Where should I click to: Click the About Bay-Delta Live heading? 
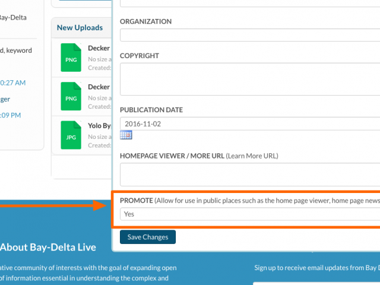pyautogui.click(x=48, y=247)
